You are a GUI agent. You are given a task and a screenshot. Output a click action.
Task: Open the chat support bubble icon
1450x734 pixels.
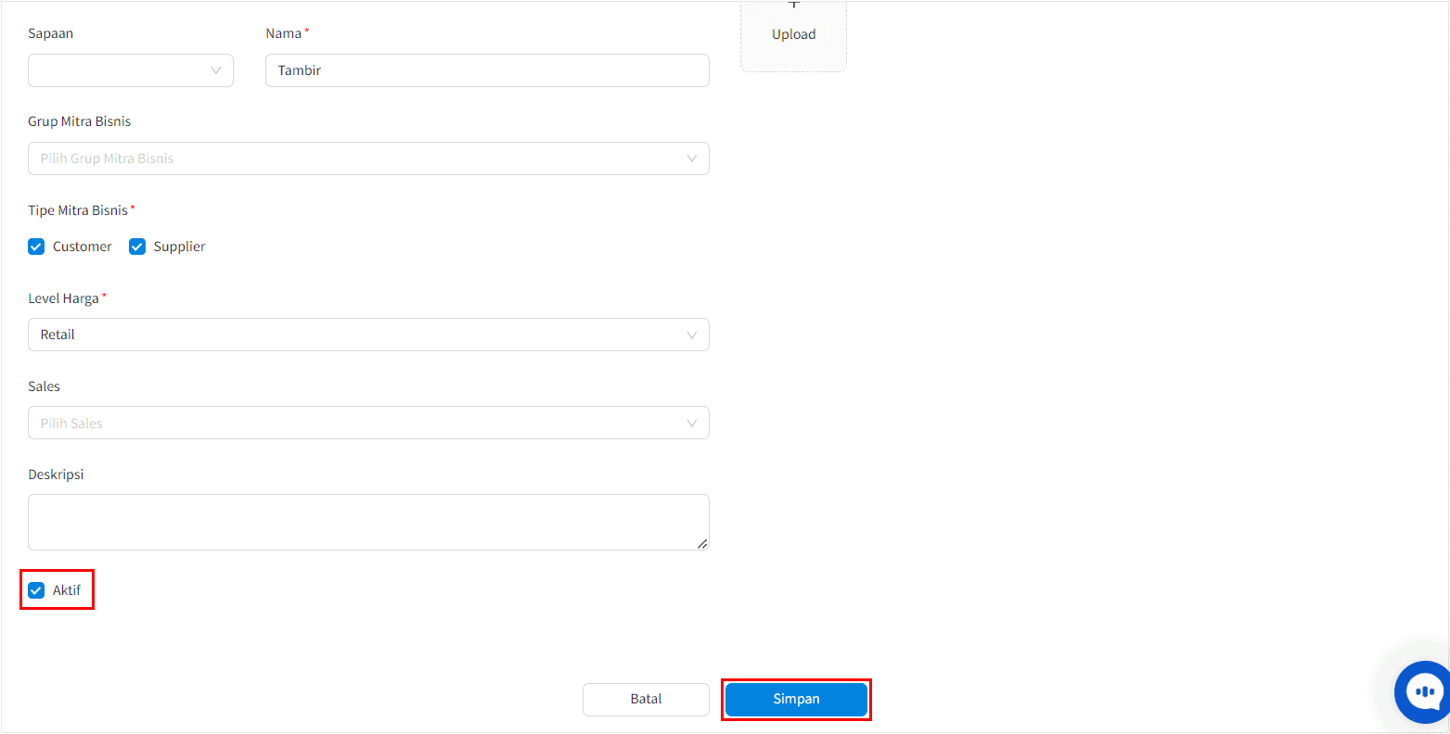[x=1423, y=691]
